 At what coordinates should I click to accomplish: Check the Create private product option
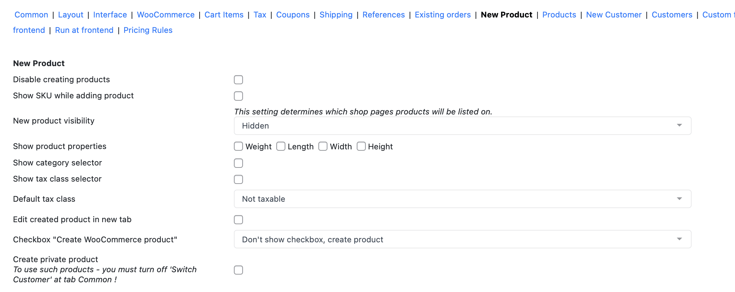238,270
